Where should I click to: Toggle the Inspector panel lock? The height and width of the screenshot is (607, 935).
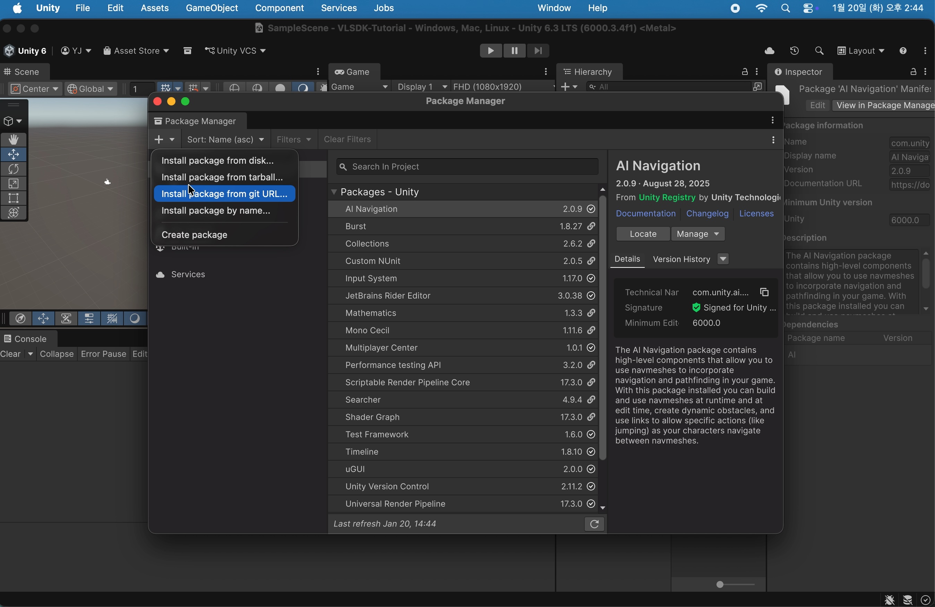[x=913, y=72]
